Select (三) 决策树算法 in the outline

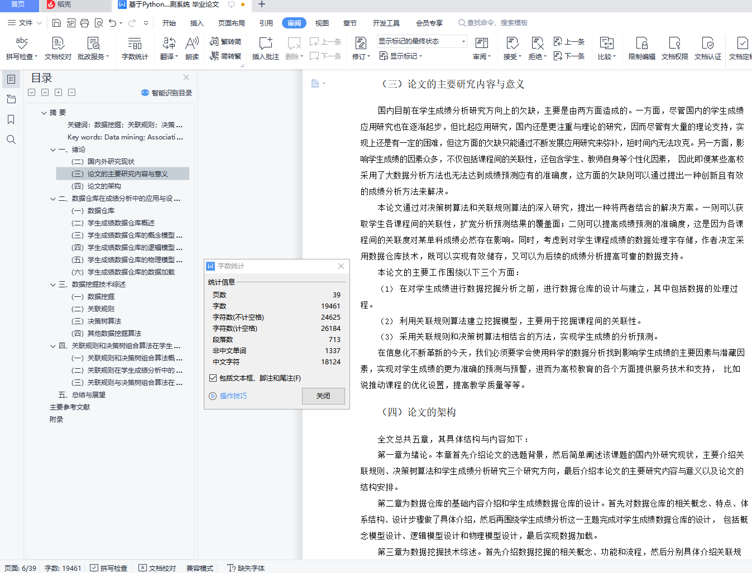tap(97, 321)
